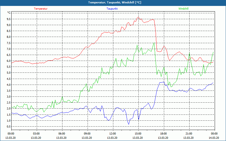Click the 09:00 time axis label

pyautogui.click(x=88, y=134)
